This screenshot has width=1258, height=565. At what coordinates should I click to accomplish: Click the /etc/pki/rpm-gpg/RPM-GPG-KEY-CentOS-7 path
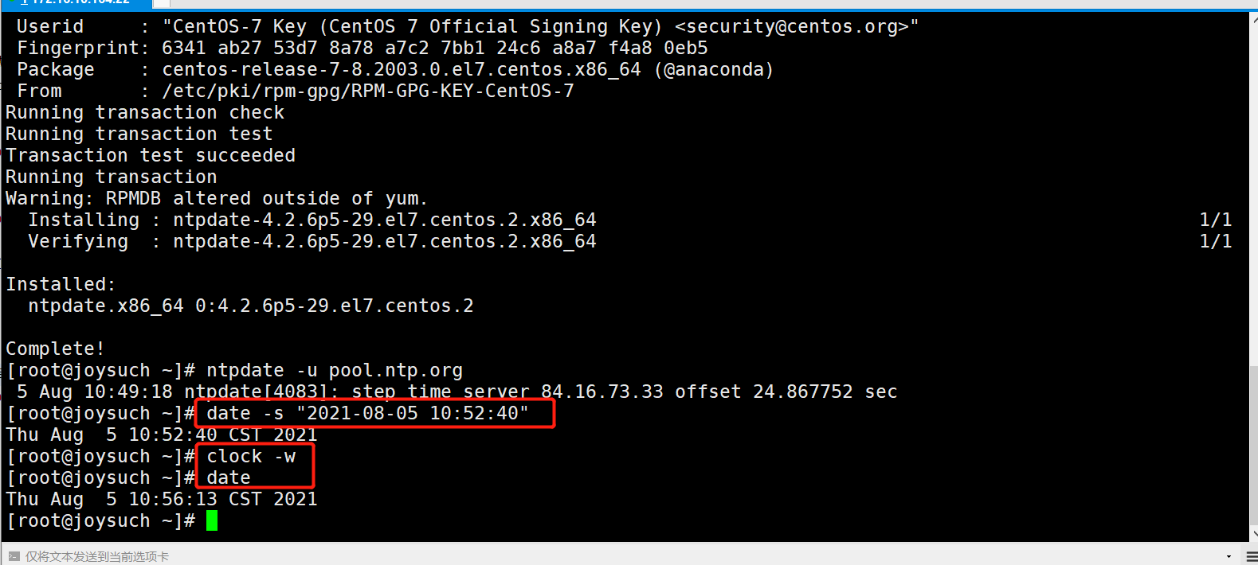368,91
